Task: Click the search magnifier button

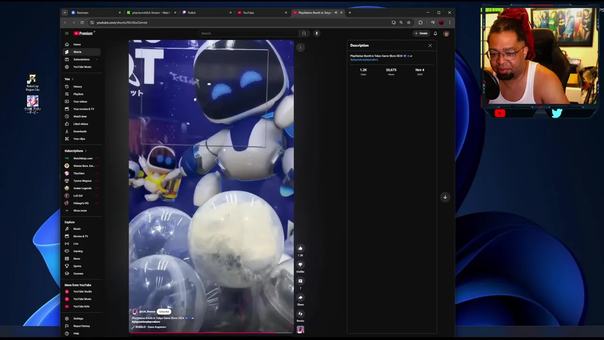Action: (304, 34)
